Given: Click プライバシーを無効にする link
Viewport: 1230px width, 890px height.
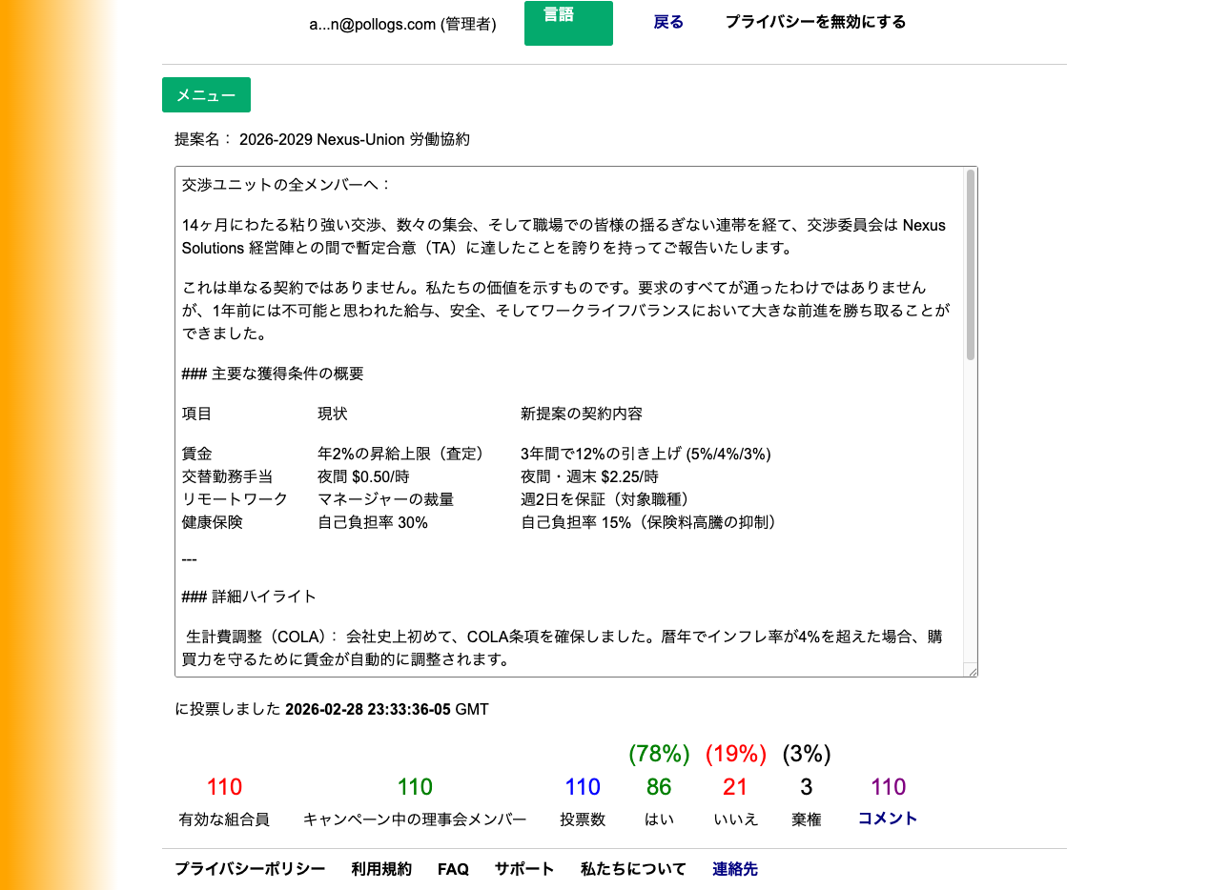Looking at the screenshot, I should pos(815,21).
